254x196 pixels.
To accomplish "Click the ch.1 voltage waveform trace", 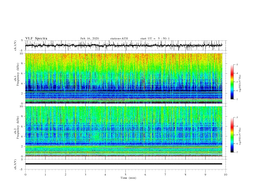I will (123, 45).
